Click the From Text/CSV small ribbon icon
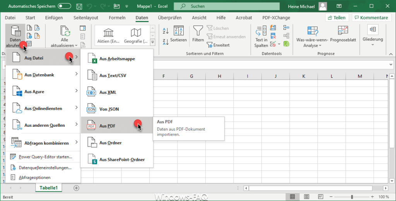The height and width of the screenshot is (201, 396). 29,27
